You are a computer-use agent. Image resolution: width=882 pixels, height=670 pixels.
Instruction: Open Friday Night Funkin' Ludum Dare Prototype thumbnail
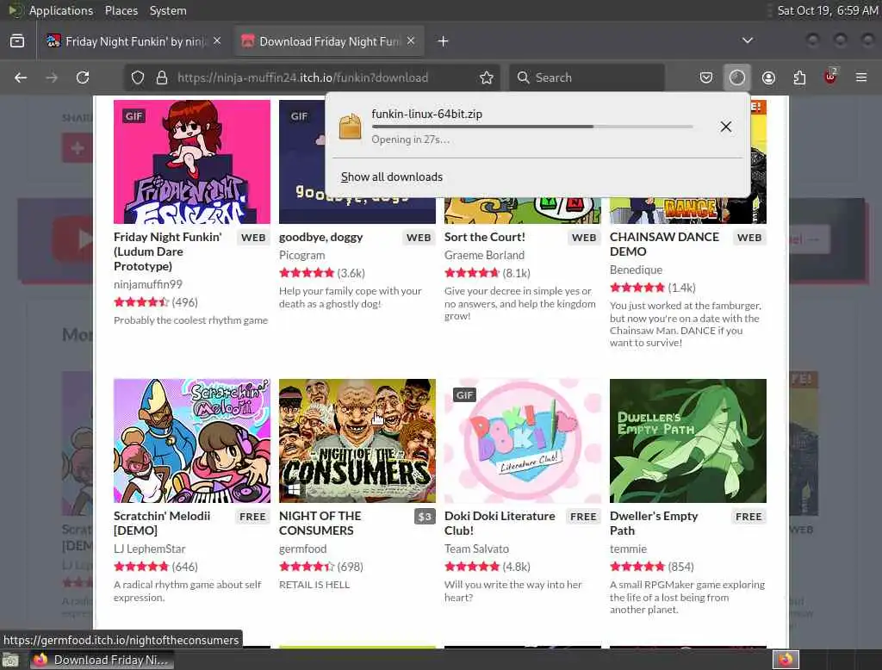[x=192, y=162]
